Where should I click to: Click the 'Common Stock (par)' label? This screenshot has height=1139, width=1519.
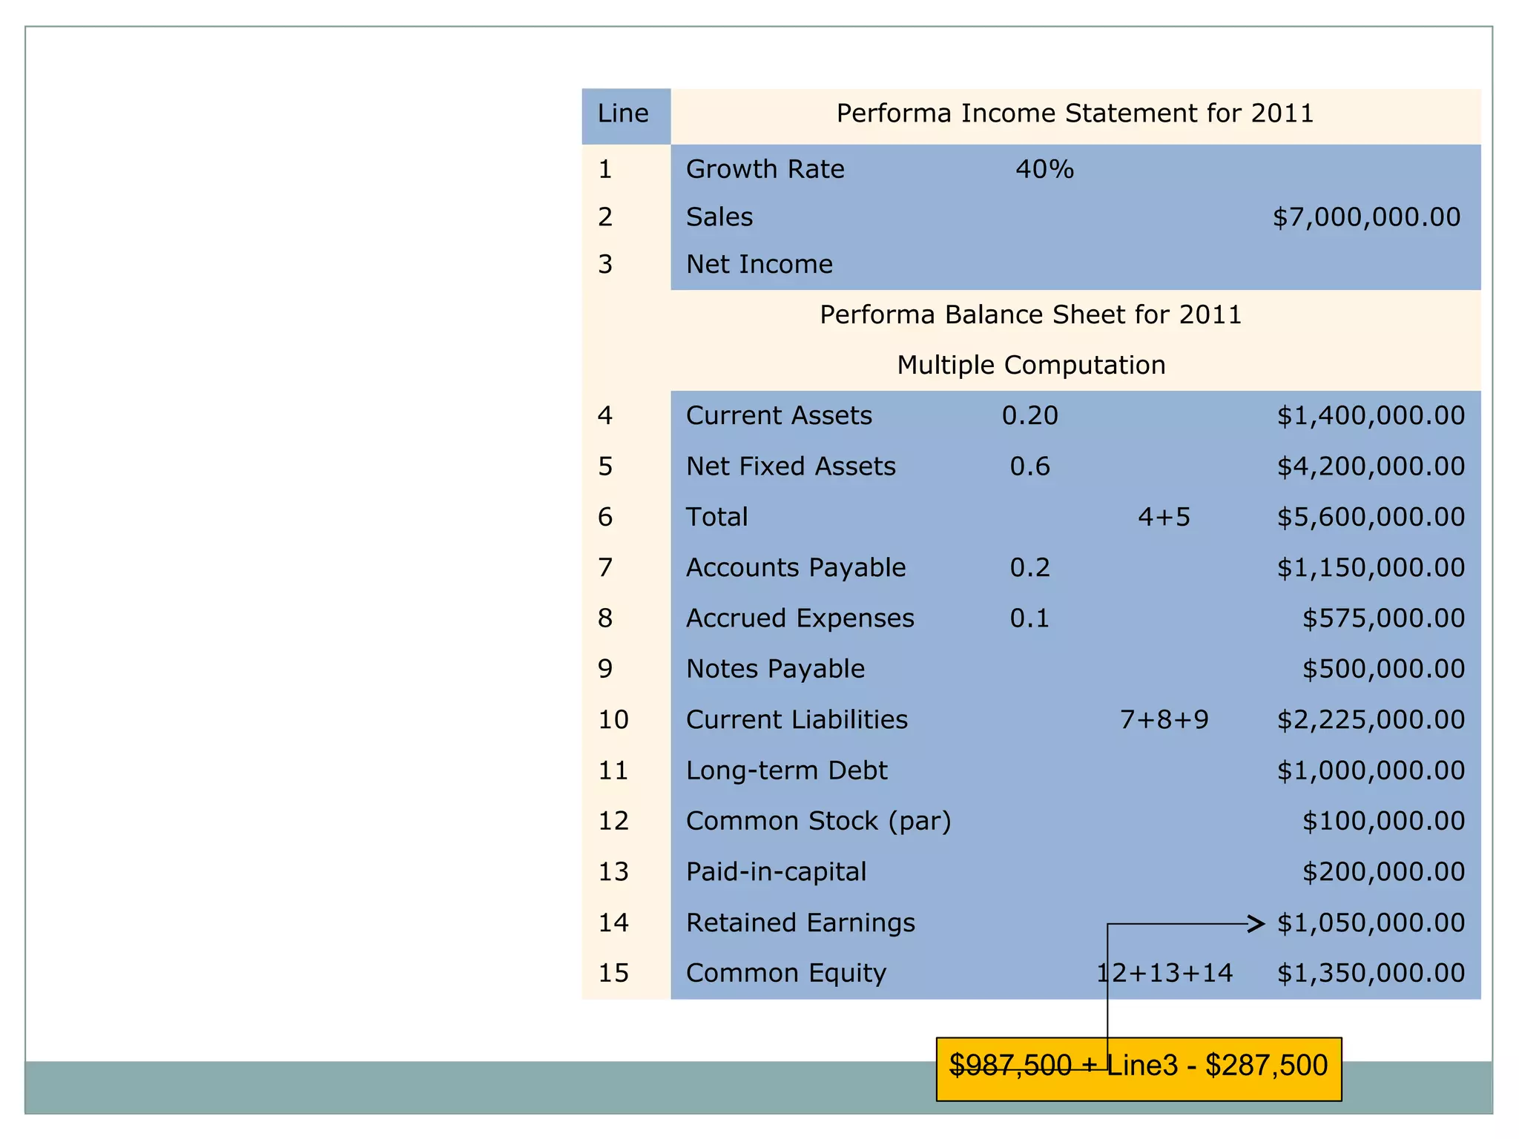pos(818,820)
